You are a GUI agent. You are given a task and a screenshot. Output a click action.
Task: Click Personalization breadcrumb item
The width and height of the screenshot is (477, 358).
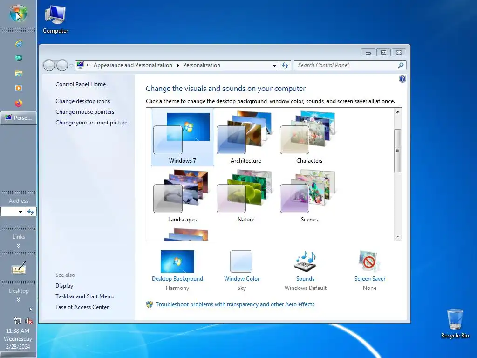tap(201, 65)
